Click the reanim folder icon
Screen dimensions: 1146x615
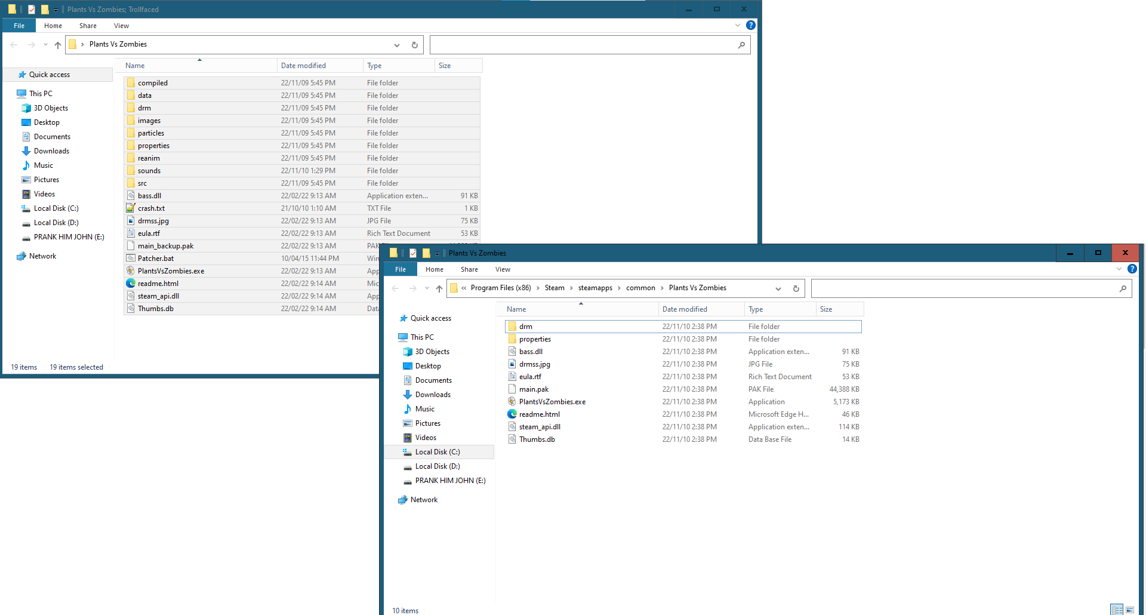(131, 158)
